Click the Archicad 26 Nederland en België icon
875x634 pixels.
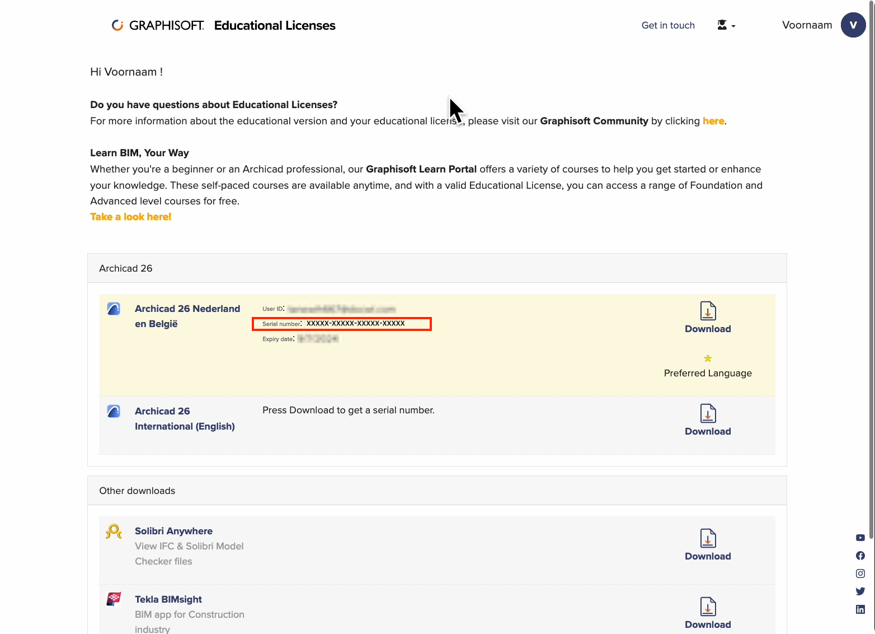click(114, 309)
